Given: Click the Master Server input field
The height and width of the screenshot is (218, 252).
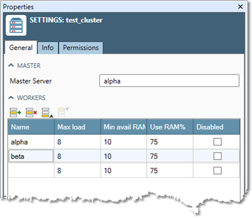Looking at the screenshot, I should (x=169, y=81).
